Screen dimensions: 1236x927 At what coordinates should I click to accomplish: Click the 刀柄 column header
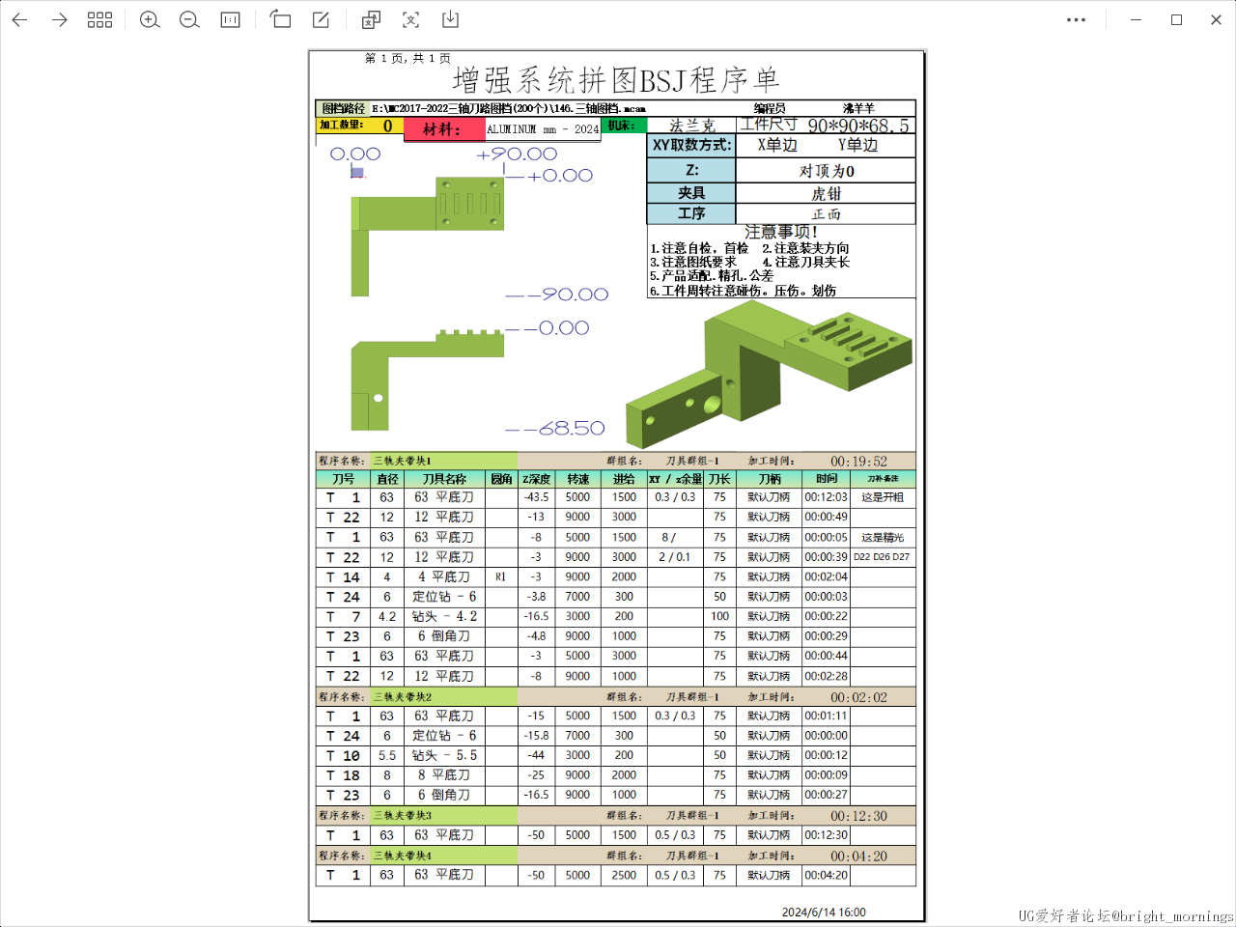pyautogui.click(x=769, y=479)
